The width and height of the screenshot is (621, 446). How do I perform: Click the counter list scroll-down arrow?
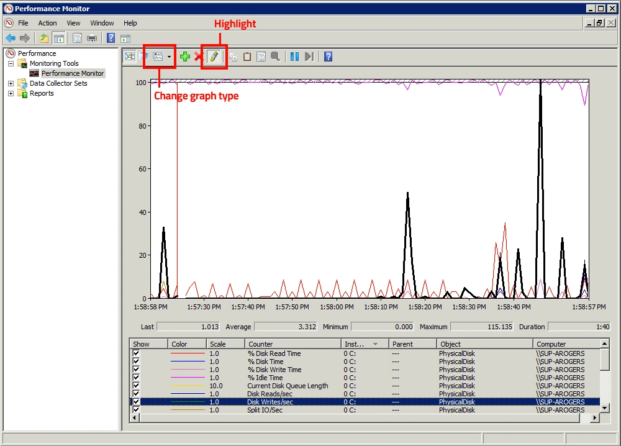604,407
